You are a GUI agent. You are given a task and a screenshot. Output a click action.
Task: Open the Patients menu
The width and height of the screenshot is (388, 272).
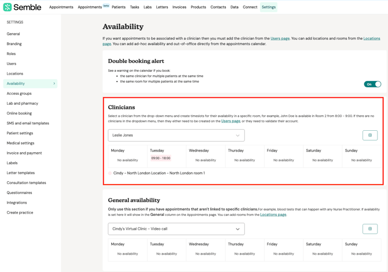[x=119, y=7]
